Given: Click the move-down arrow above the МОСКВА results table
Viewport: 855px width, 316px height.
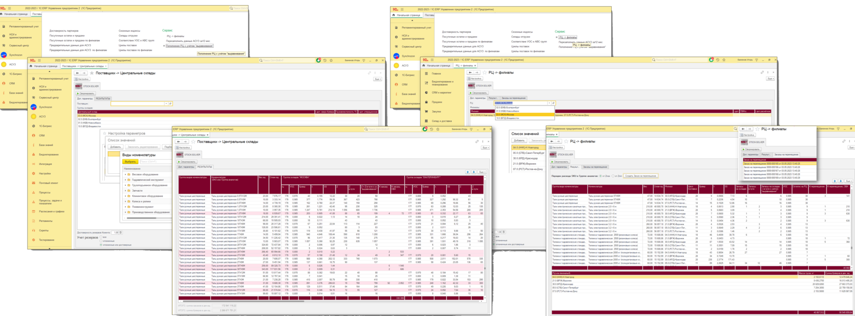Looking at the screenshot, I should point(473,172).
